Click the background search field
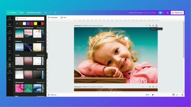The image size is (191, 107). (30, 18)
